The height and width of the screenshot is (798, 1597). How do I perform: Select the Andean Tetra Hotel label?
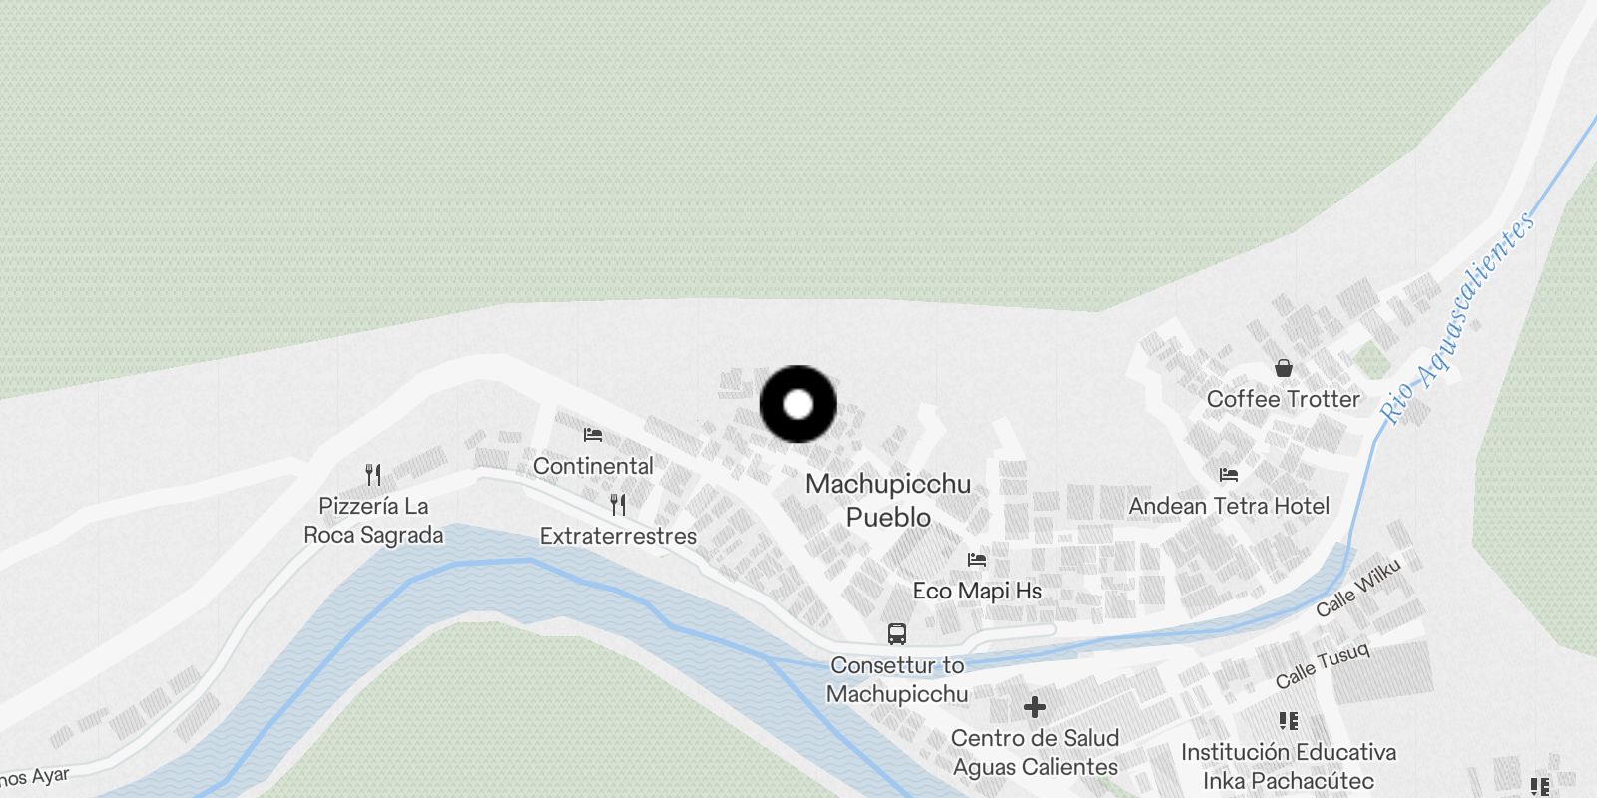click(1229, 506)
